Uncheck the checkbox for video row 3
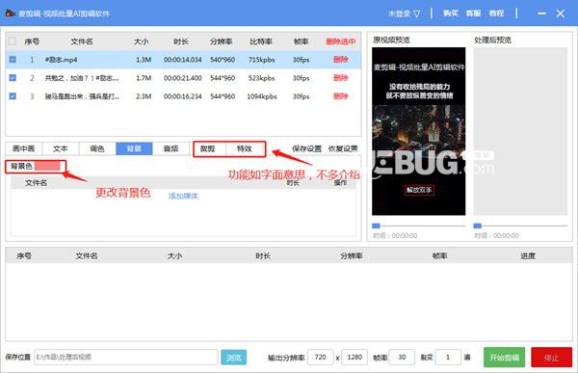 coord(13,96)
